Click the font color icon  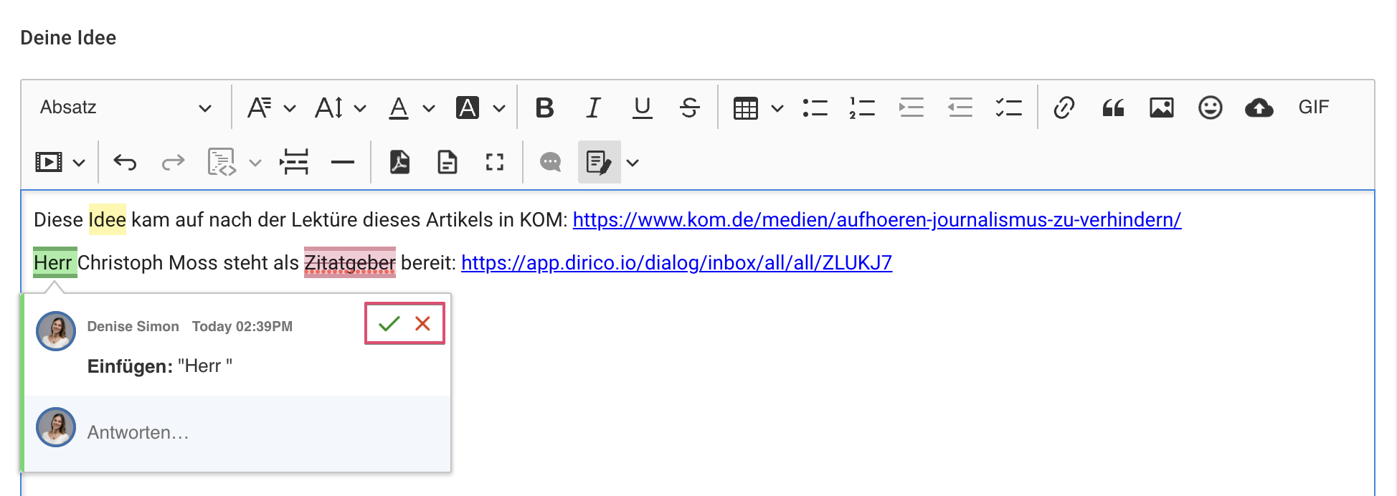tap(399, 108)
